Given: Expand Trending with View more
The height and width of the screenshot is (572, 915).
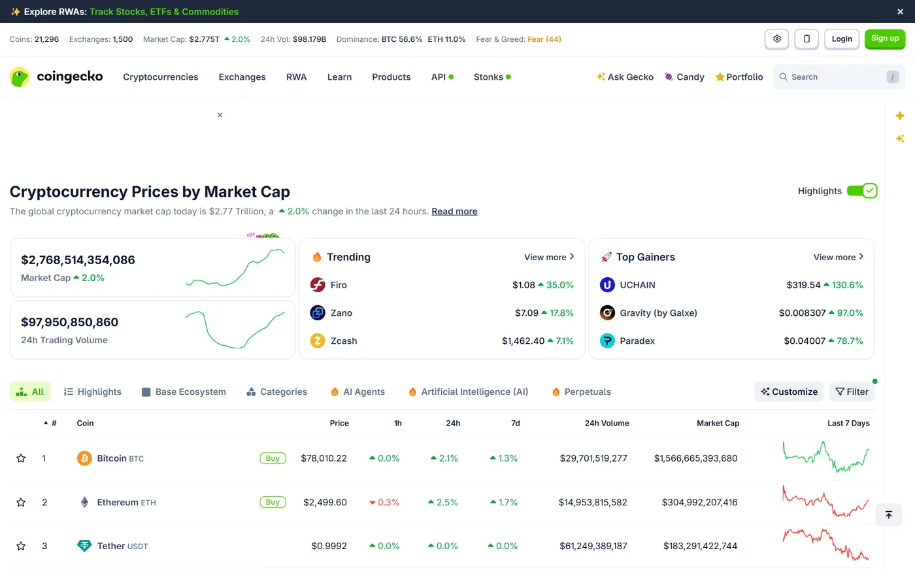Looking at the screenshot, I should pos(549,257).
